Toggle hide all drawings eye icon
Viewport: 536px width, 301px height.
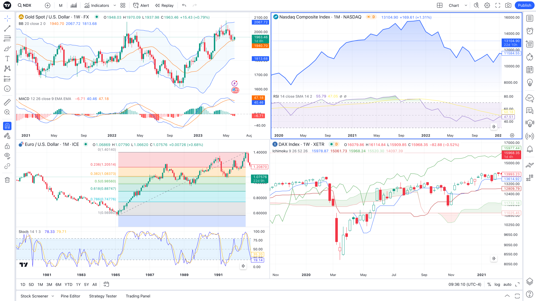pos(7,156)
